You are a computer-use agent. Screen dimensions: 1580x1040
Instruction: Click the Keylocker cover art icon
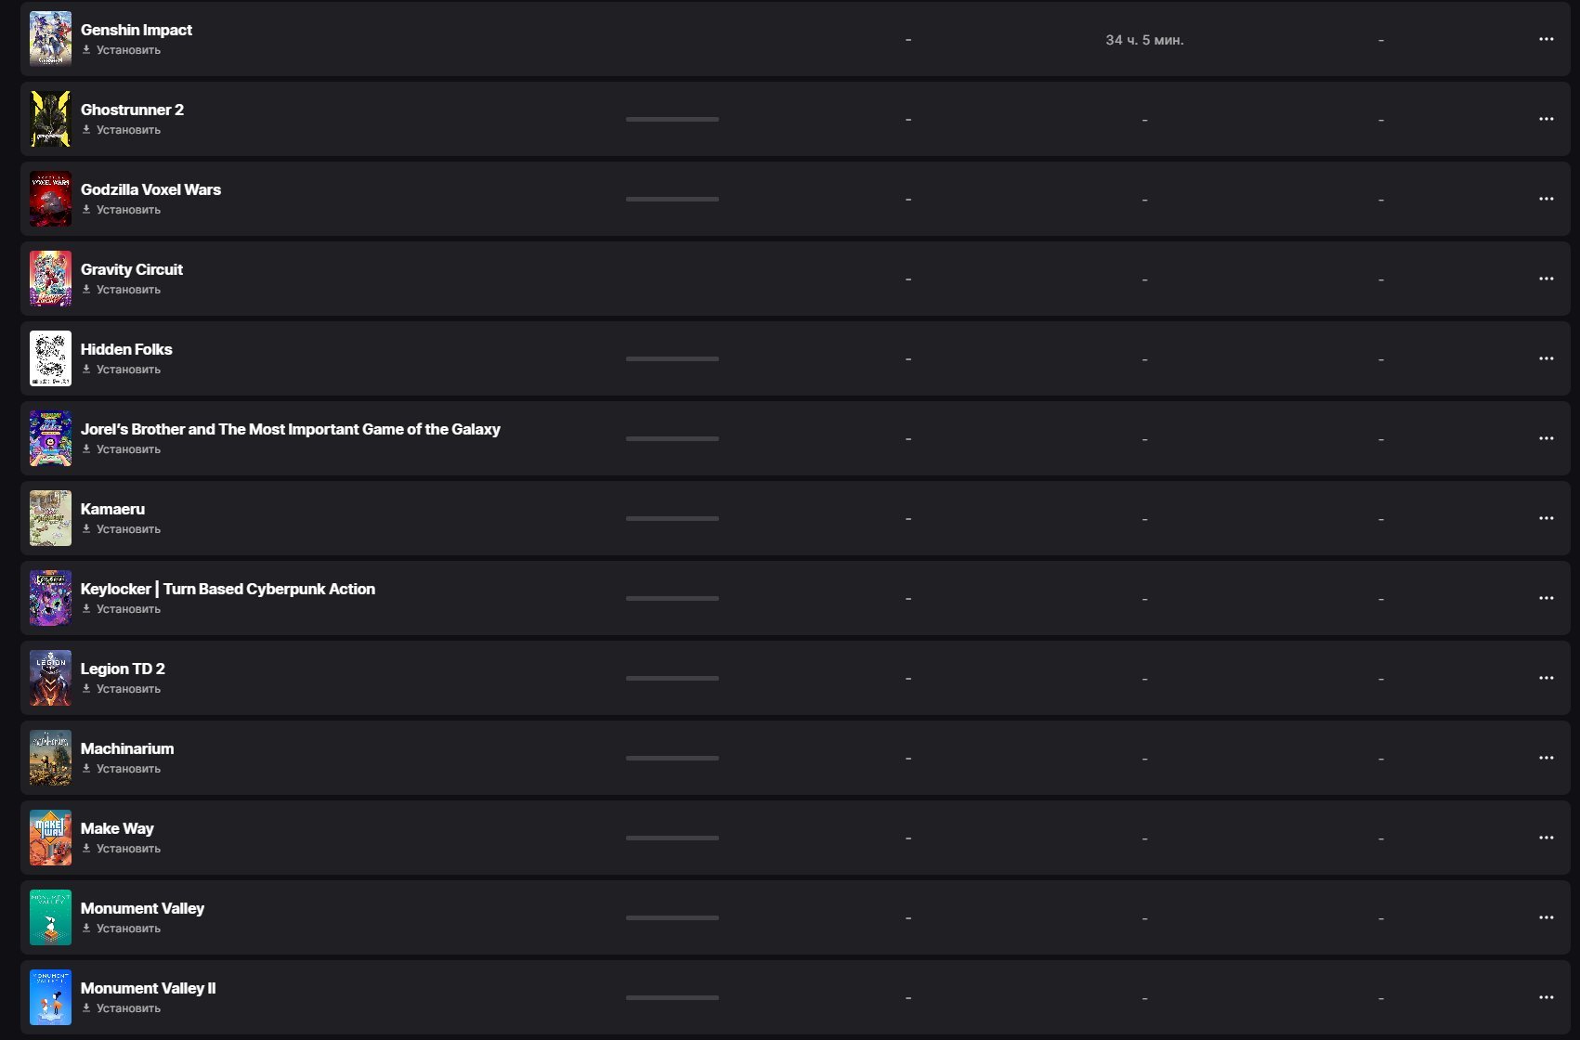pyautogui.click(x=50, y=598)
